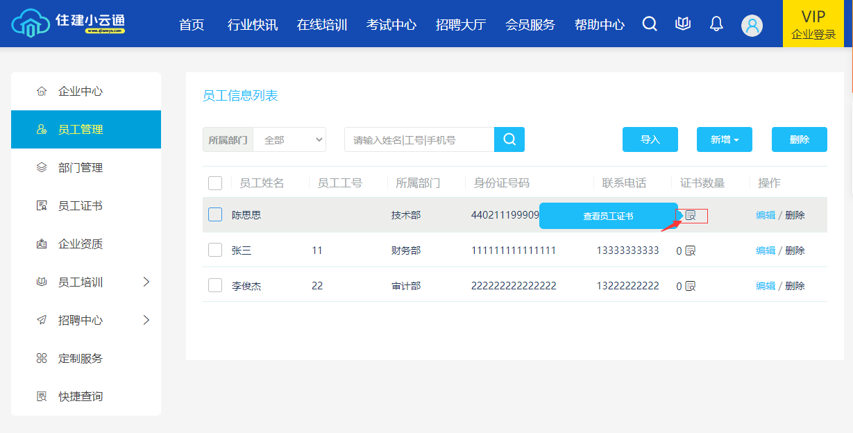Open the 所属部门 department dropdown
The height and width of the screenshot is (433, 853).
pos(289,139)
